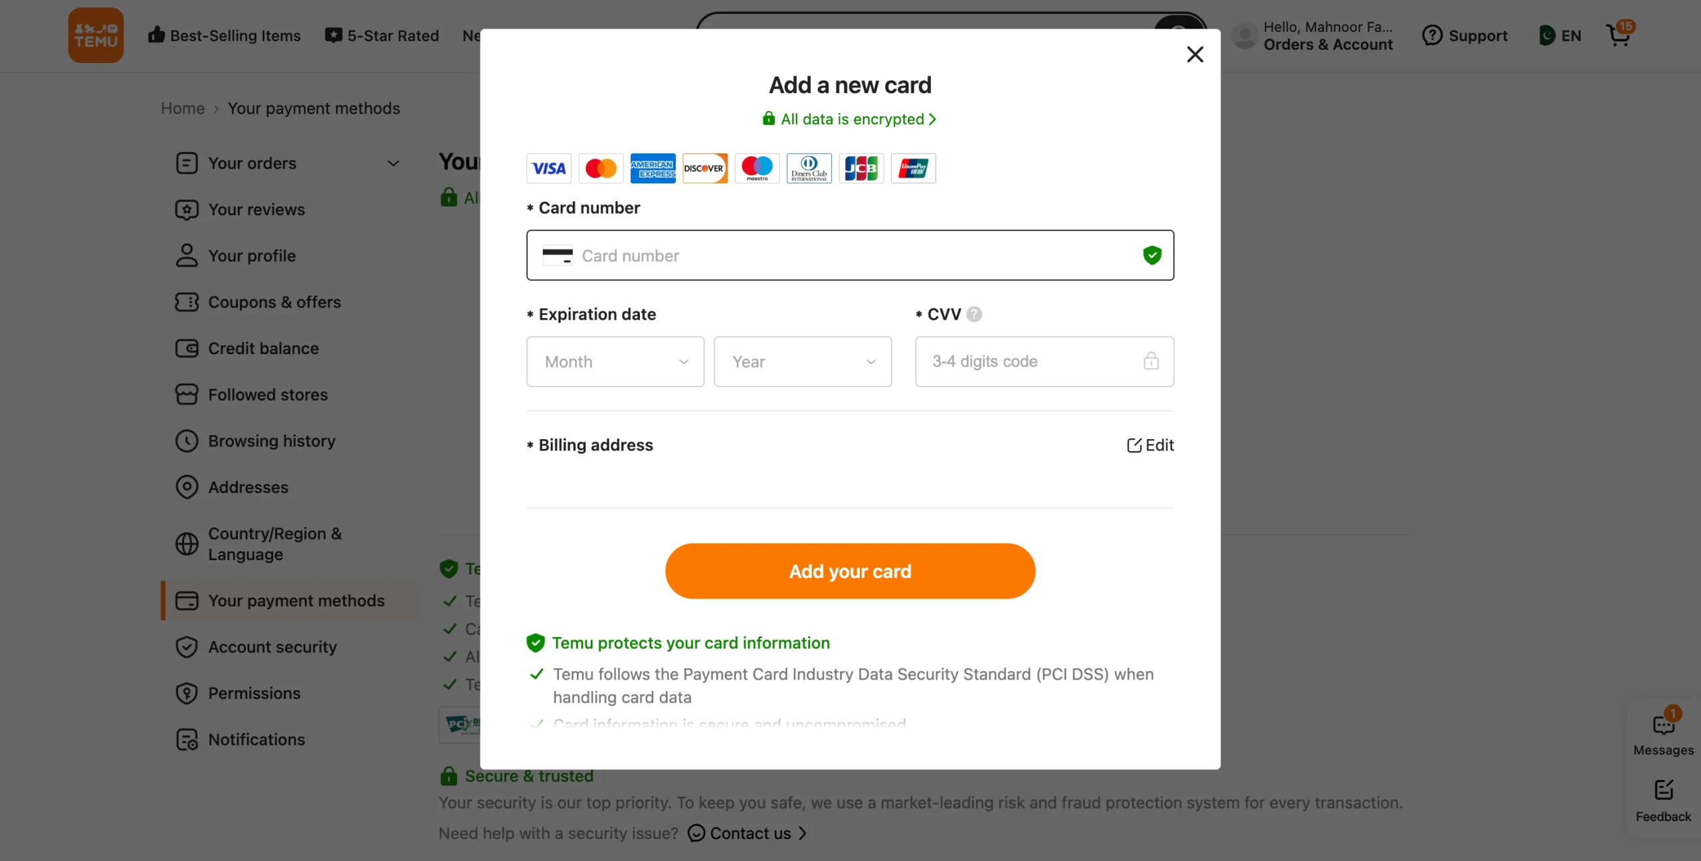Screen dimensions: 1701x861
Task: Open the Year expiration dropdown
Action: pos(802,361)
